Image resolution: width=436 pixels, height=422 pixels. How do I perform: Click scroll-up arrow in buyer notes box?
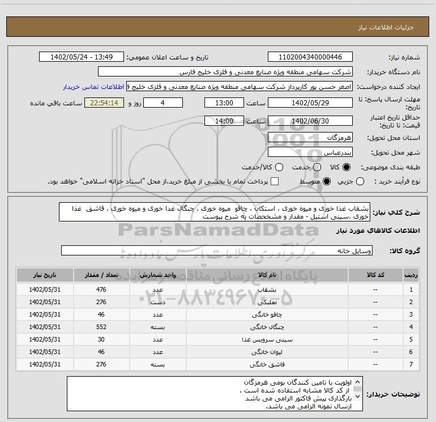358,382
